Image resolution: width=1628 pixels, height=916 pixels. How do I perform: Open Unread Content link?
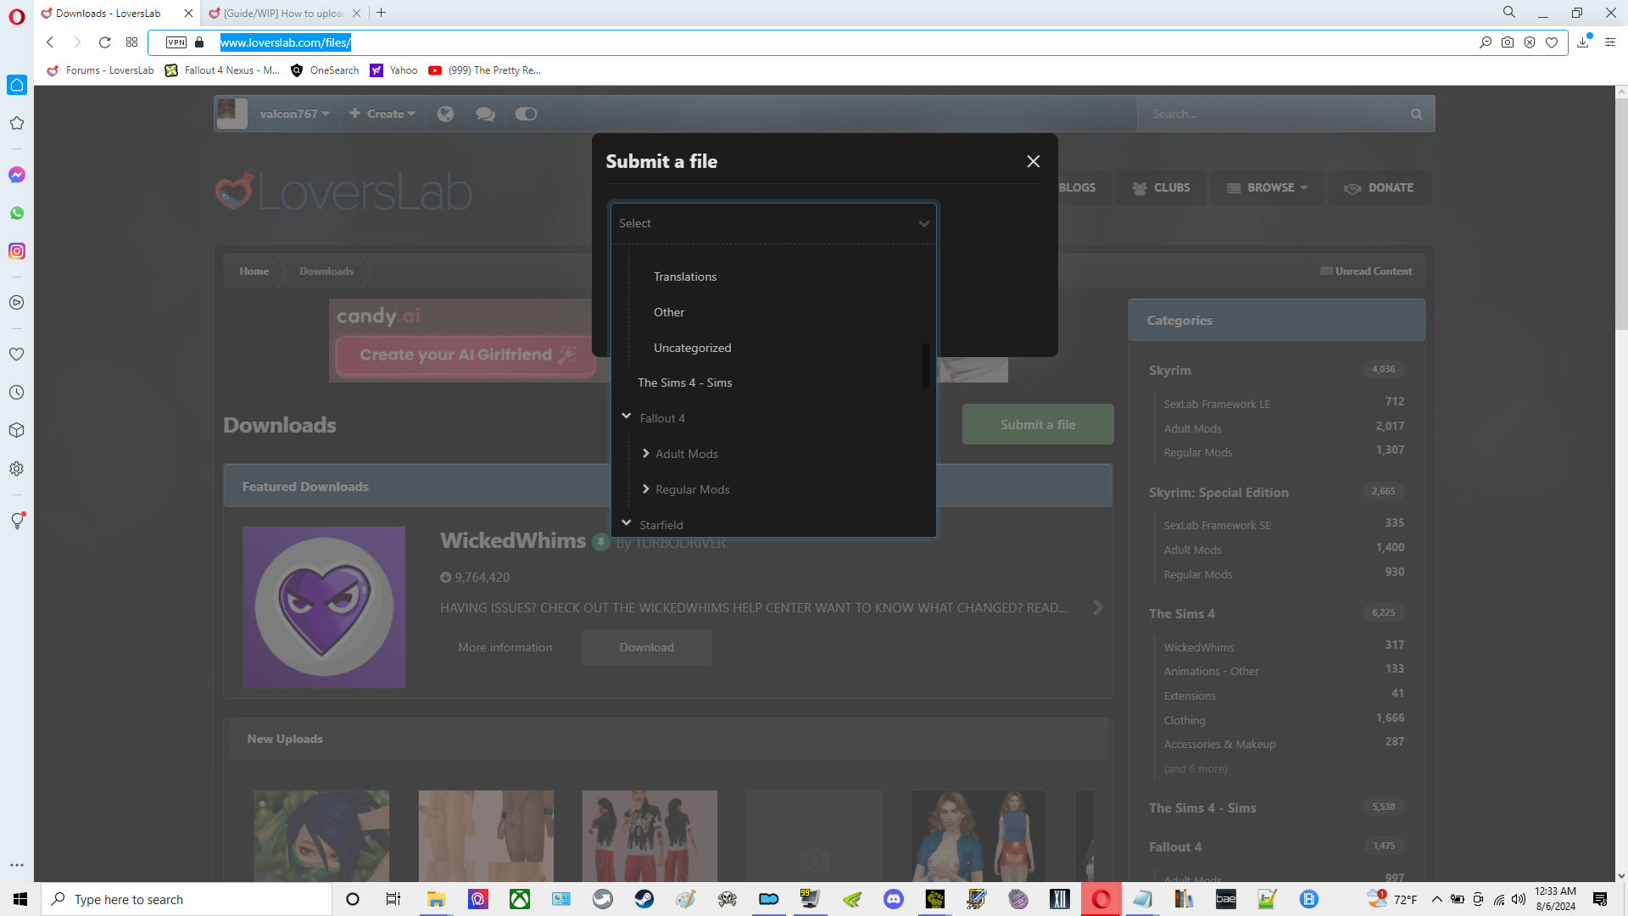[1366, 271]
